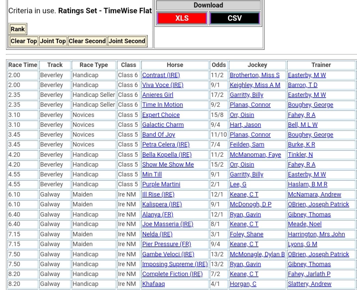Screen dimensions: 357x290
Task: Select the Joint Top filter
Action: tap(53, 41)
